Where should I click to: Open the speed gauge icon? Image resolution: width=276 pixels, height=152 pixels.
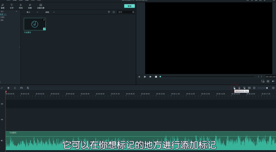21,88
